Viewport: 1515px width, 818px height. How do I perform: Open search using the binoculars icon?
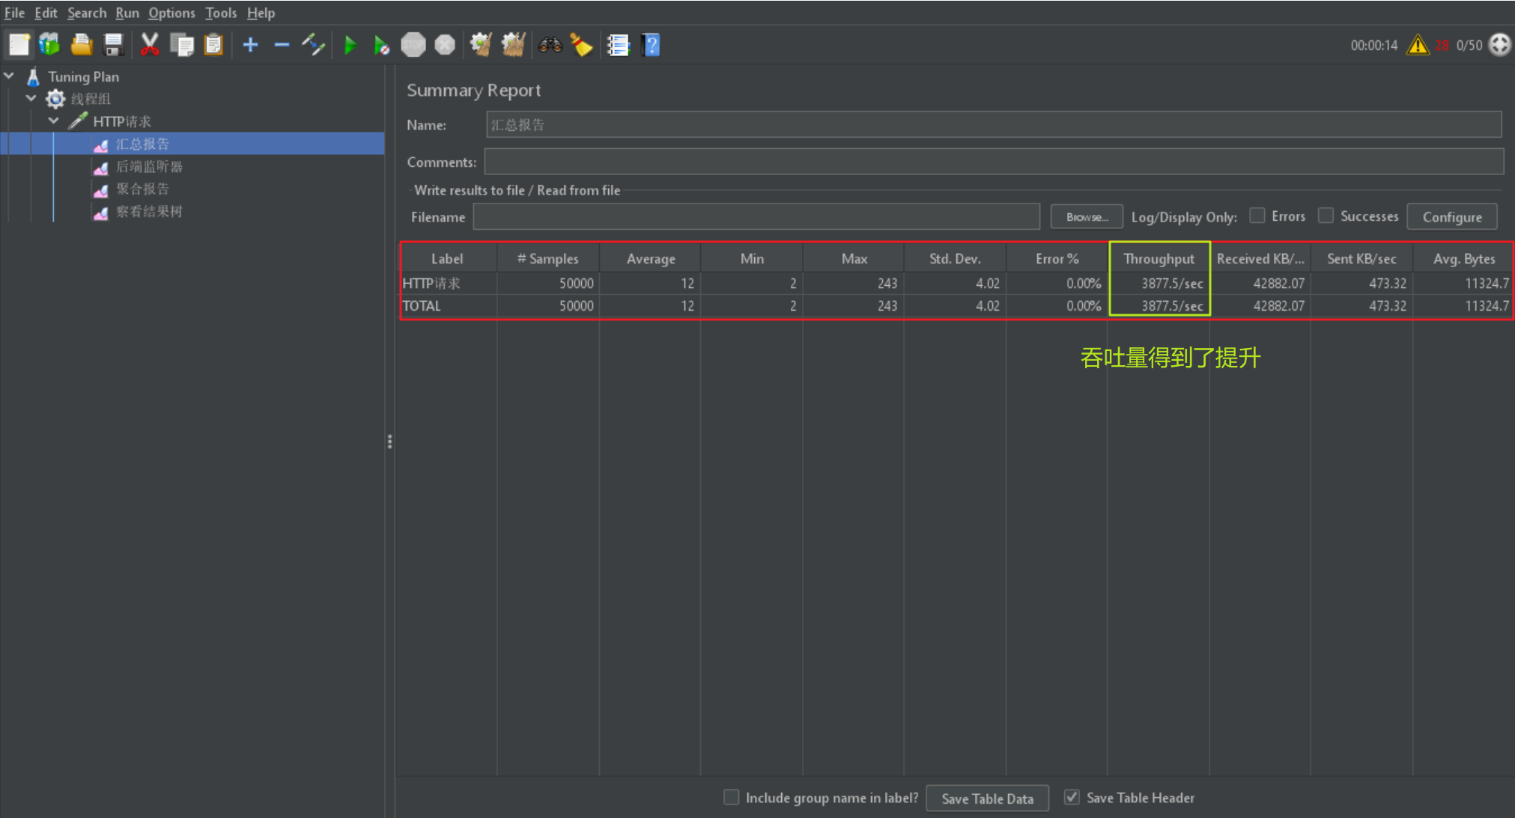550,45
